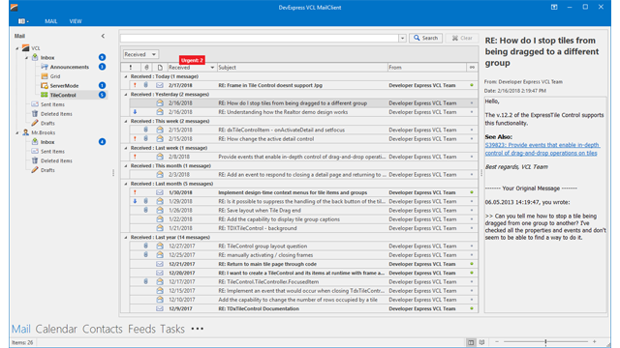Click the Search button
This screenshot has height=348, width=620.
tap(426, 38)
